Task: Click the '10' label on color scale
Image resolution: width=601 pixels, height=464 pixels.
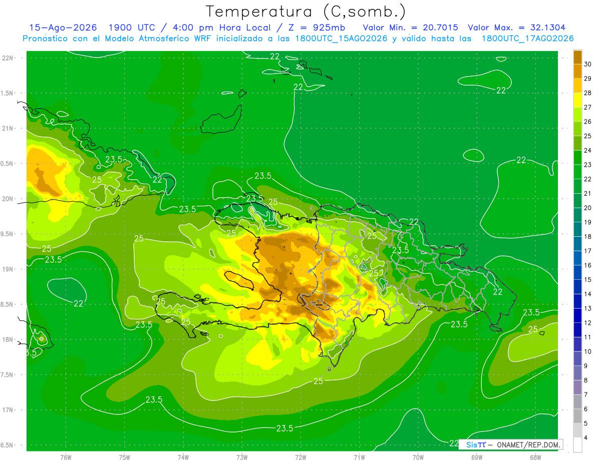Action: coord(587,351)
